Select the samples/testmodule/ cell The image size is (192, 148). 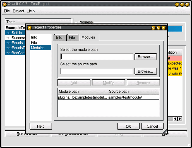(133, 97)
